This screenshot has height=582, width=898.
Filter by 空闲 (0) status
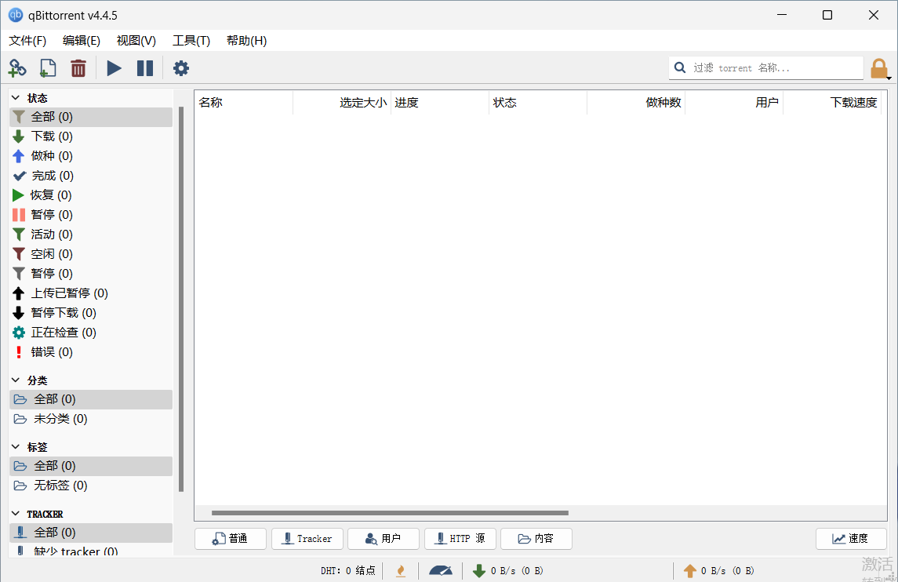pyautogui.click(x=91, y=254)
